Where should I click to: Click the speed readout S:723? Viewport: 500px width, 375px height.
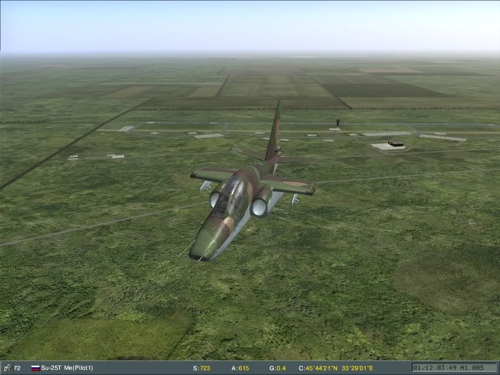tap(202, 369)
